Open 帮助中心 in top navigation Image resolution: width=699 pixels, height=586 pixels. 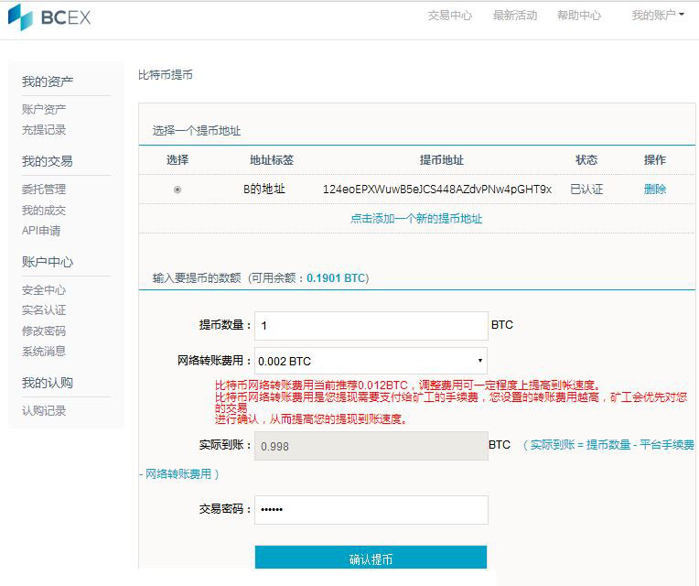579,16
